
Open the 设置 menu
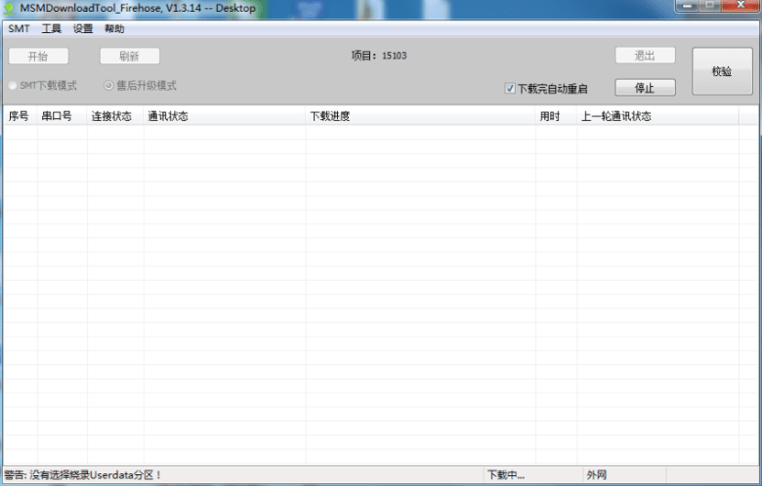click(x=83, y=29)
